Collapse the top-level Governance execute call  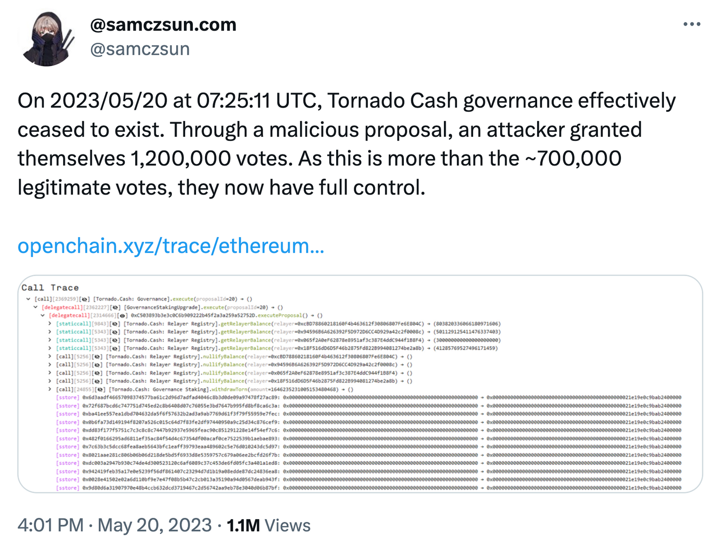28,299
